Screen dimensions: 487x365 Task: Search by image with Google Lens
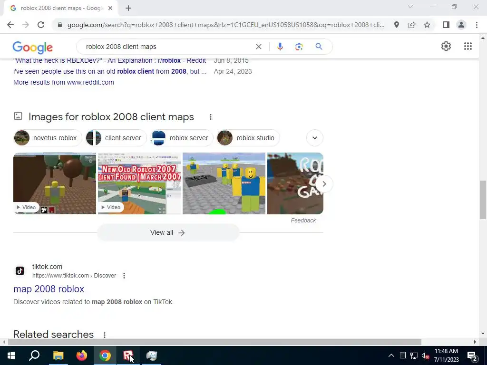[299, 47]
